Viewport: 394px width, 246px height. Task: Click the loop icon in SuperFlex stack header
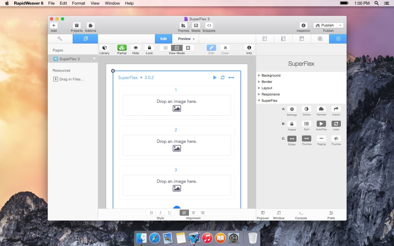pyautogui.click(x=223, y=77)
